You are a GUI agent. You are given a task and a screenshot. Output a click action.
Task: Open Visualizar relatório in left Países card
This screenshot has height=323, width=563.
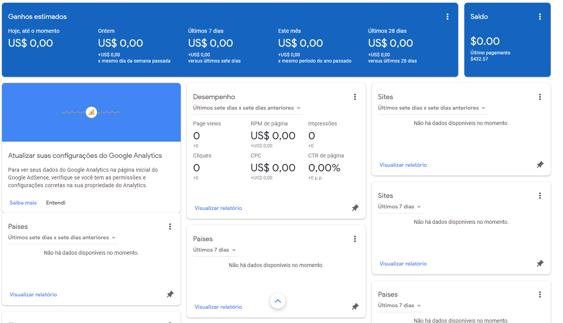(x=33, y=294)
